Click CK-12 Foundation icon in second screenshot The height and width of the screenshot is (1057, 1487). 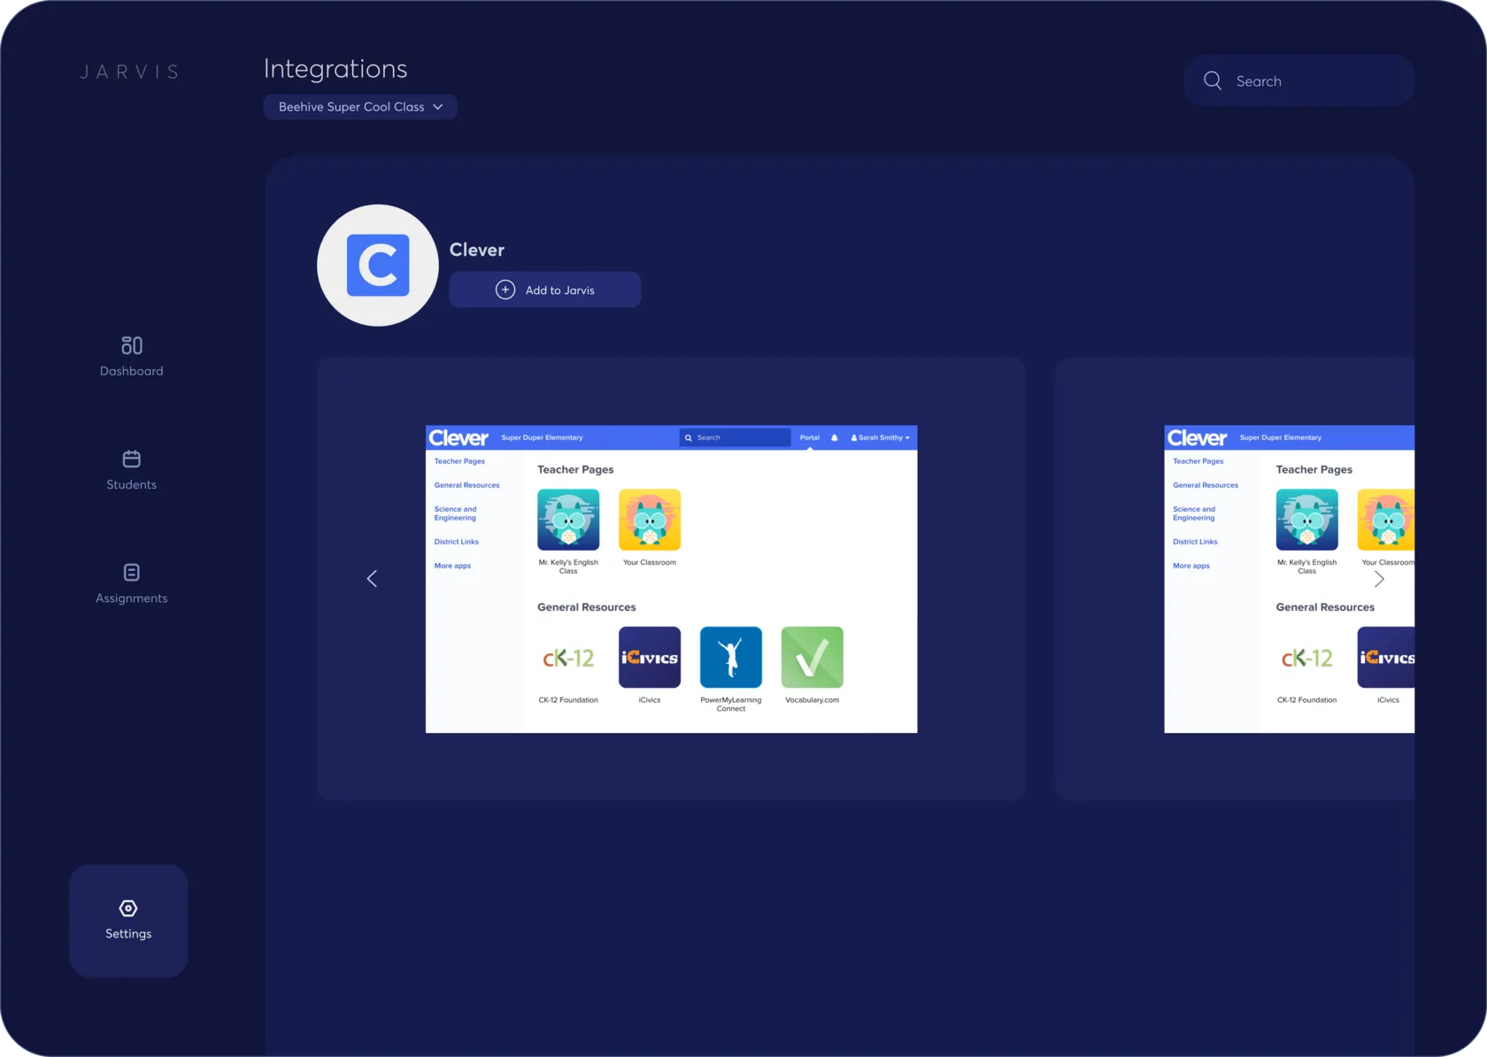[1306, 658]
